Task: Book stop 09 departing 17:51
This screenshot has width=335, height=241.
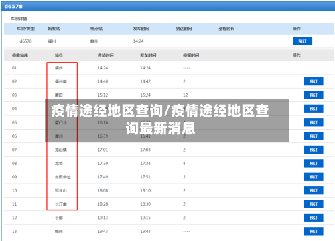Action: pyautogui.click(x=314, y=177)
